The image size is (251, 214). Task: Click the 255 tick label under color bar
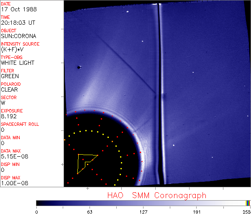click(x=246, y=211)
